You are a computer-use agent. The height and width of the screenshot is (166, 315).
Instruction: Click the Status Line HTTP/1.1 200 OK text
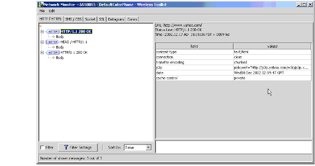coord(178,30)
